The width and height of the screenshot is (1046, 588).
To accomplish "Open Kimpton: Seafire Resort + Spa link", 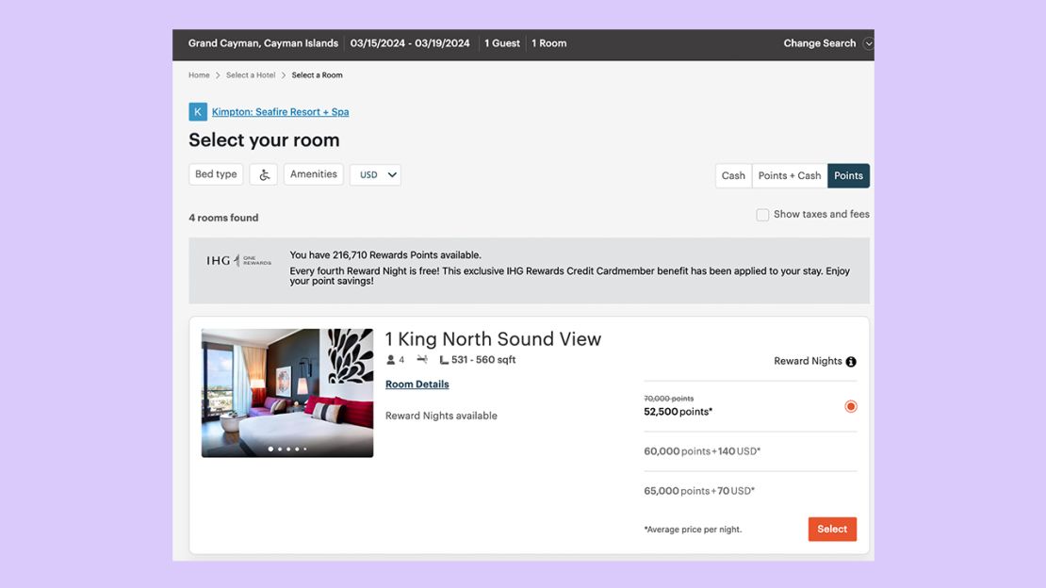I will (x=280, y=112).
